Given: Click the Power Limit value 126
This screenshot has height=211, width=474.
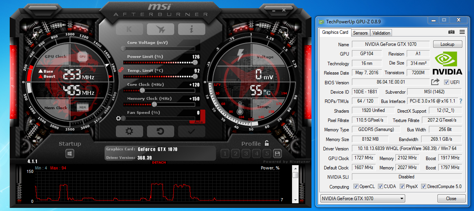Looking at the screenshot, I should click(196, 57).
